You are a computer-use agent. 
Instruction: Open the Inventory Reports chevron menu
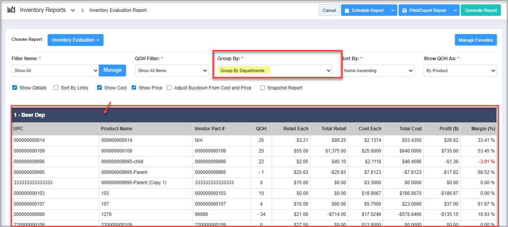coord(73,10)
